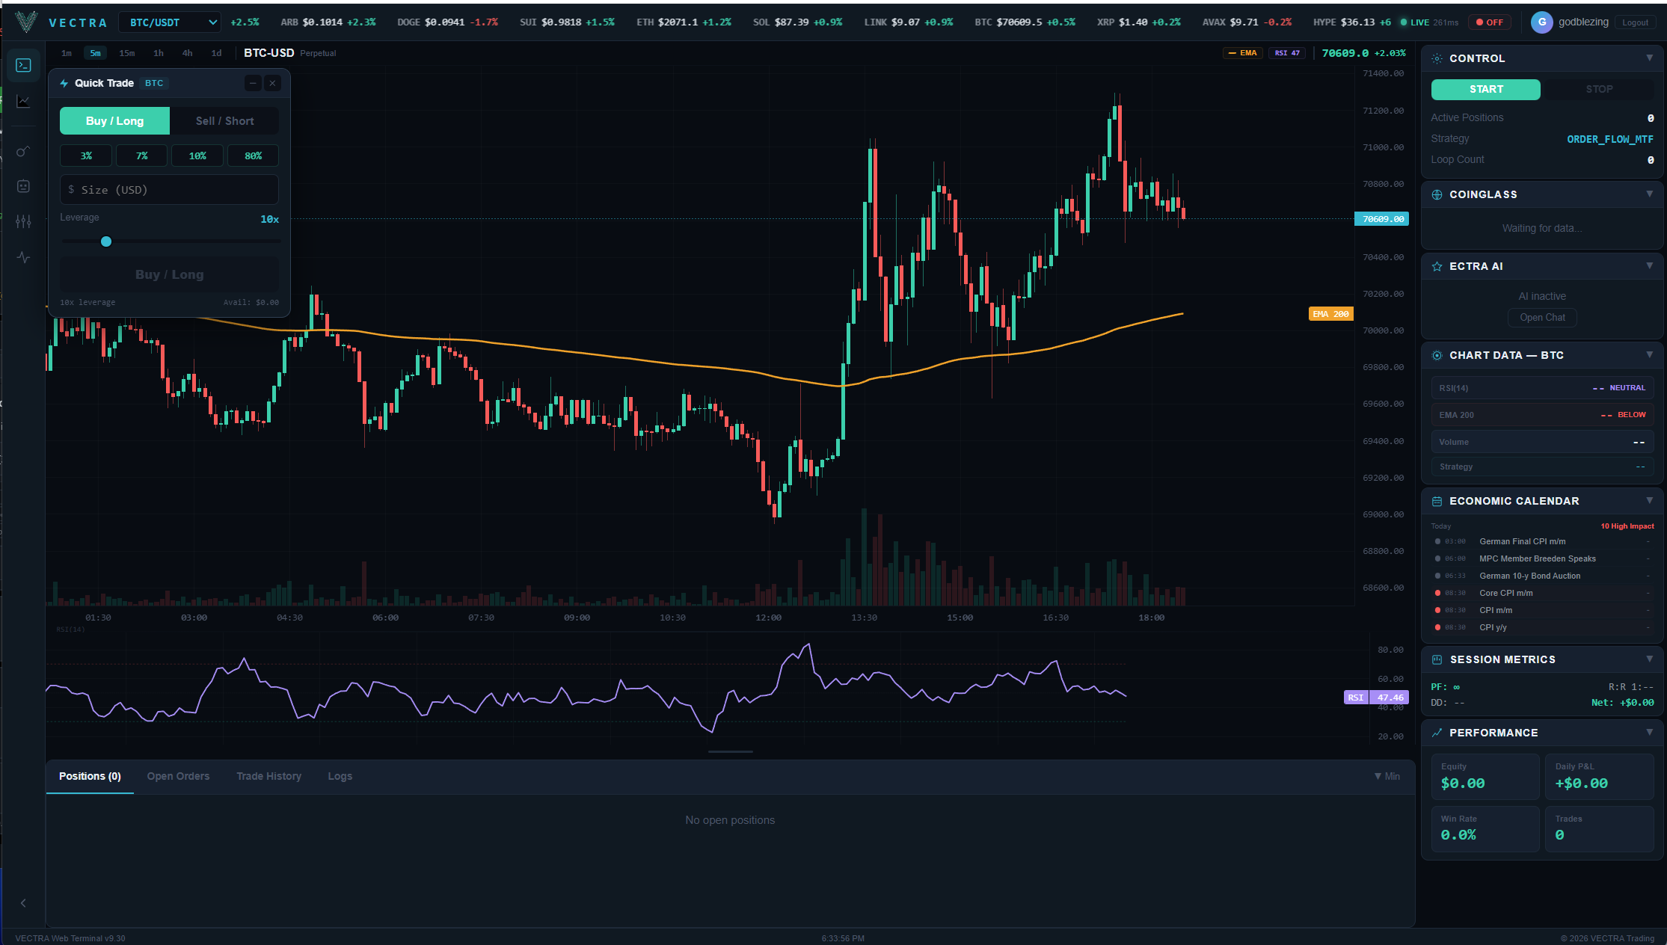Image resolution: width=1667 pixels, height=945 pixels.
Task: Open the sliders settings sidebar icon
Action: pyautogui.click(x=23, y=221)
